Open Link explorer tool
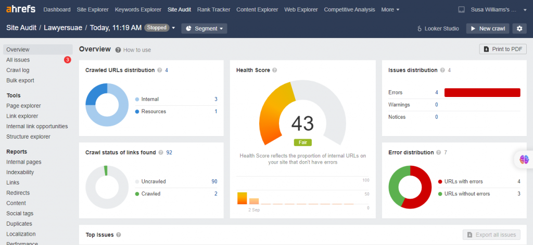Viewport: 533px width, 245px height. (x=22, y=116)
